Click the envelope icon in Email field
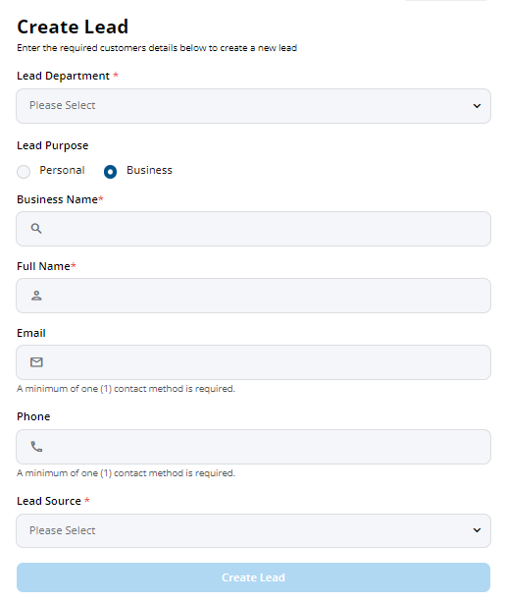Screen dimensions: 506x602 [36, 362]
